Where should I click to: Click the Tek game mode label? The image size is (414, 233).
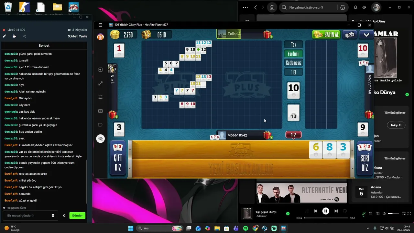point(293,45)
